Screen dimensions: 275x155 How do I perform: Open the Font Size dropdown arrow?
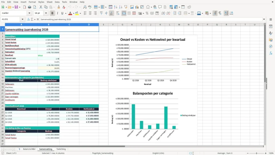click(x=46, y=13)
